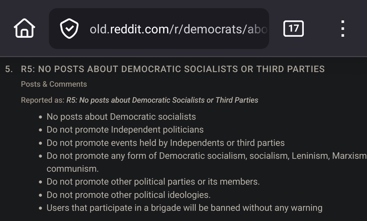Click 'No posts about Democratic socialists' bullet
The height and width of the screenshot is (221, 367).
tap(121, 117)
